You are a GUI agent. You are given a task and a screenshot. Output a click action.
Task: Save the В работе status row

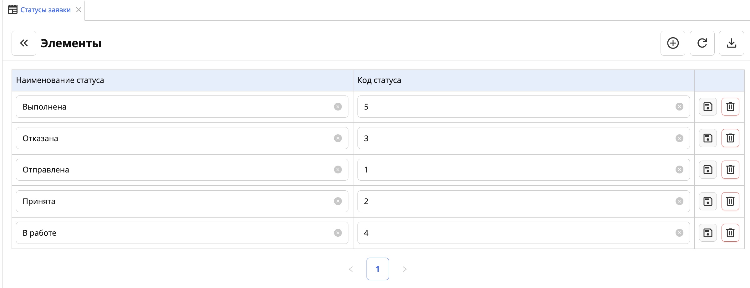(x=708, y=233)
